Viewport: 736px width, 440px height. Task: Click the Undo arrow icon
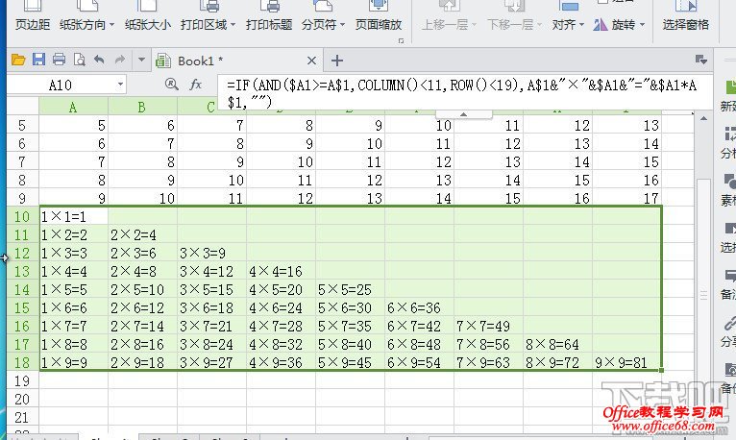coord(99,60)
